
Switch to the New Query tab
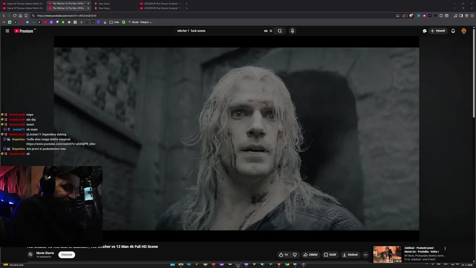[104, 8]
